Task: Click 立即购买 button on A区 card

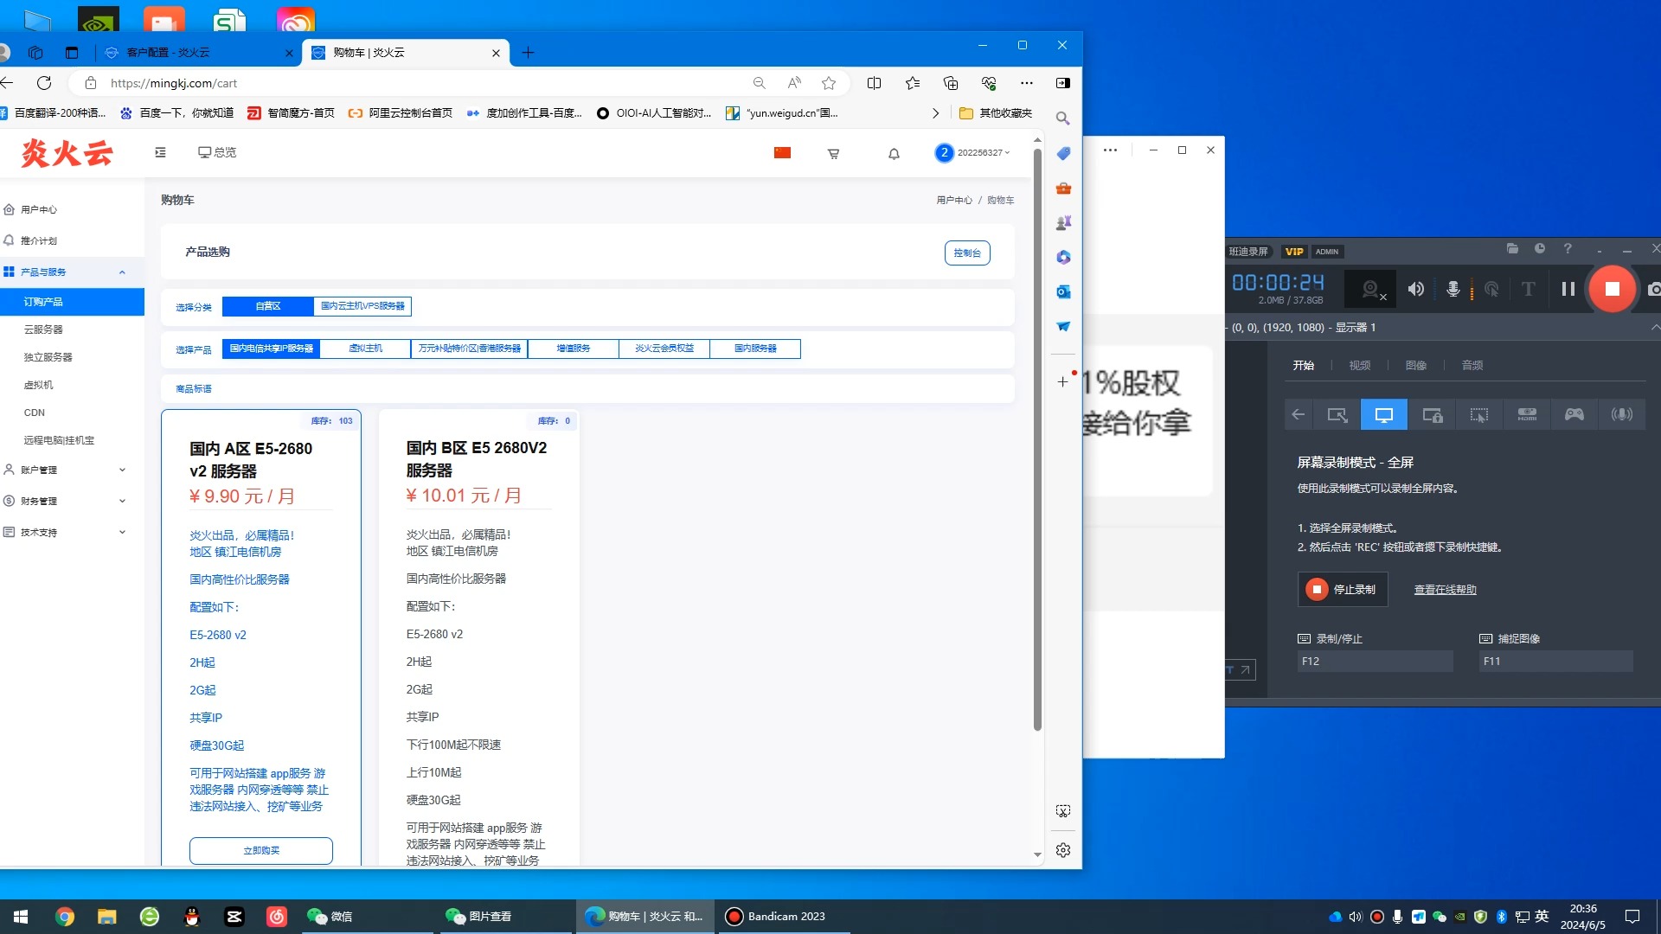Action: tap(261, 850)
